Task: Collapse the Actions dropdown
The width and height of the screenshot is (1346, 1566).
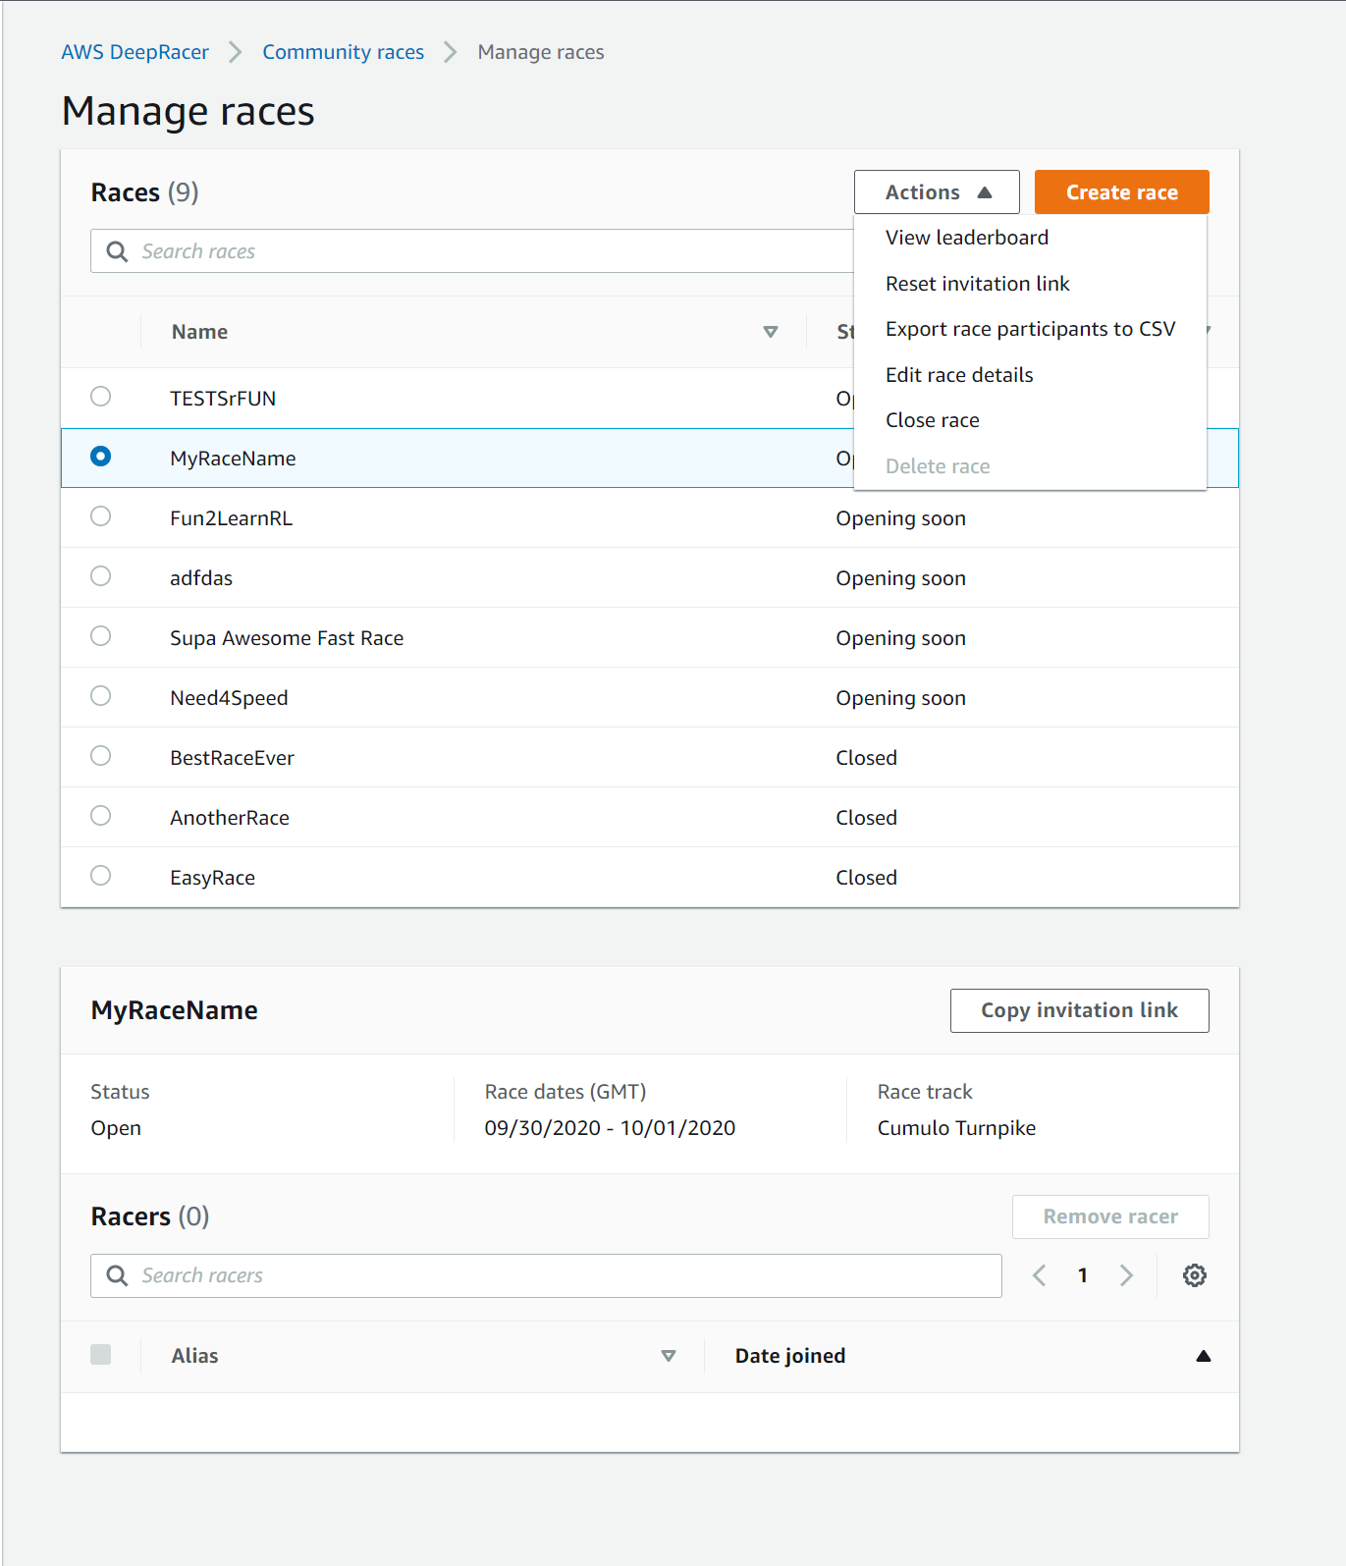Action: 937,192
